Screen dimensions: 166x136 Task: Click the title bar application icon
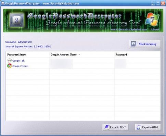[3, 3]
